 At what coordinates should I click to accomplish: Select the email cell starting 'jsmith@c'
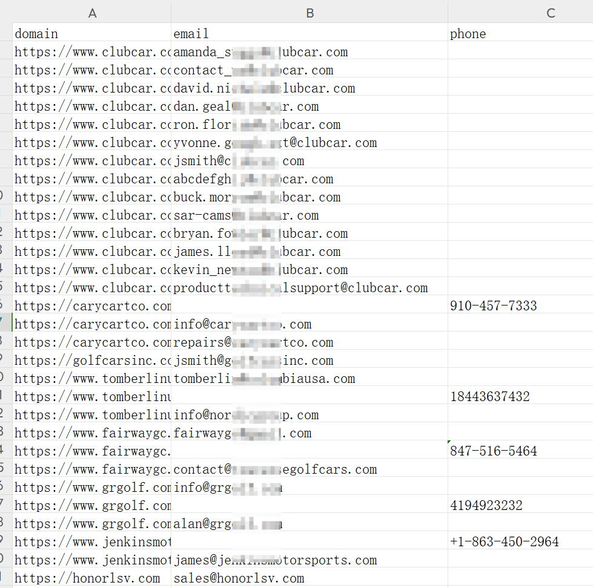[x=310, y=160]
